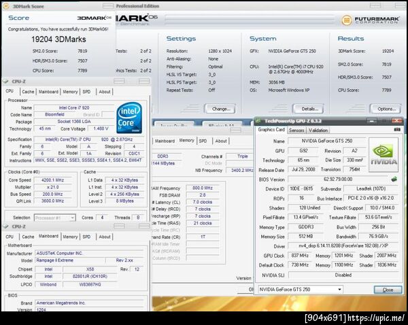This screenshot has width=408, height=325.
Task: Click the BIOS version chip icon in GPU-Z
Action: click(x=394, y=179)
